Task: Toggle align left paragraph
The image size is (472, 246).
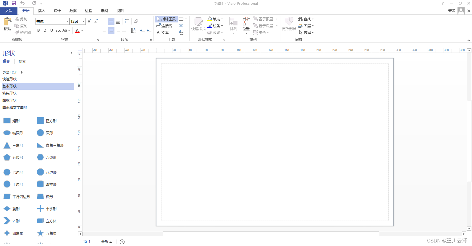Action: coord(105,30)
